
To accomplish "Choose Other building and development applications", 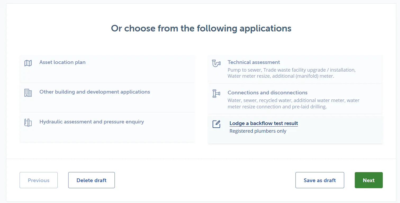I will (95, 92).
